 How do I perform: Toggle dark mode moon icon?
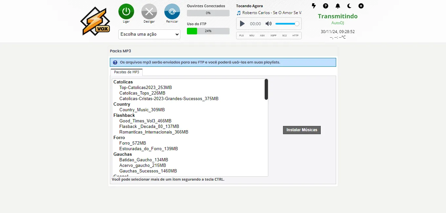pos(349,6)
